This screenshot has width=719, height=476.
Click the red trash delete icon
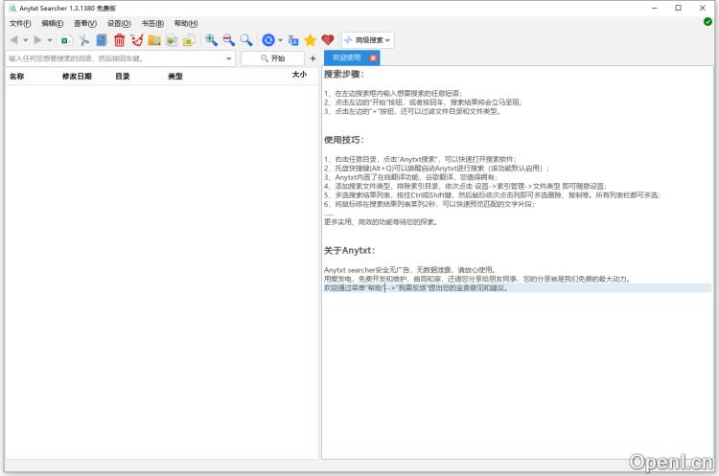point(119,40)
